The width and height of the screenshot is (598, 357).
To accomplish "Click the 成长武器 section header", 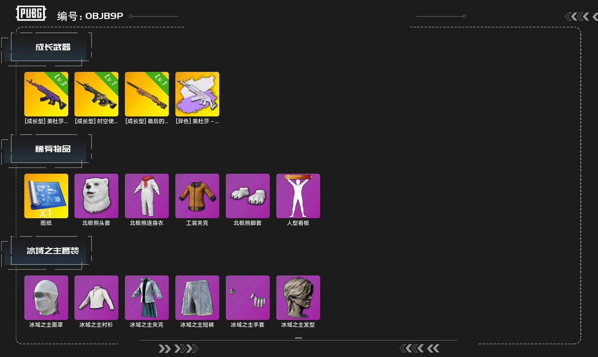I will [53, 47].
